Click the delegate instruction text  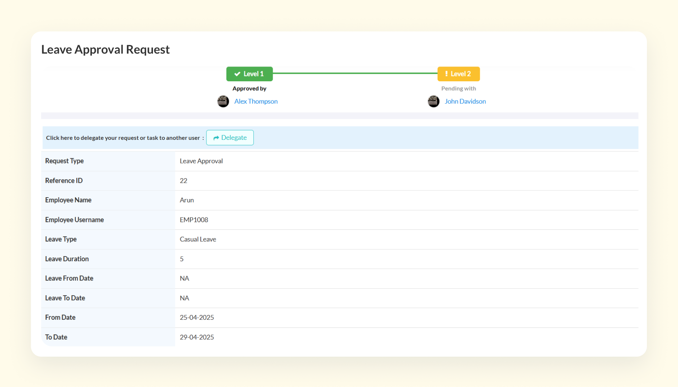(125, 138)
